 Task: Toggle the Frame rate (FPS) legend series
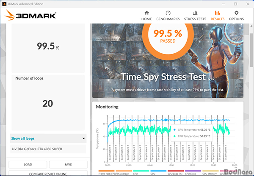106,173
